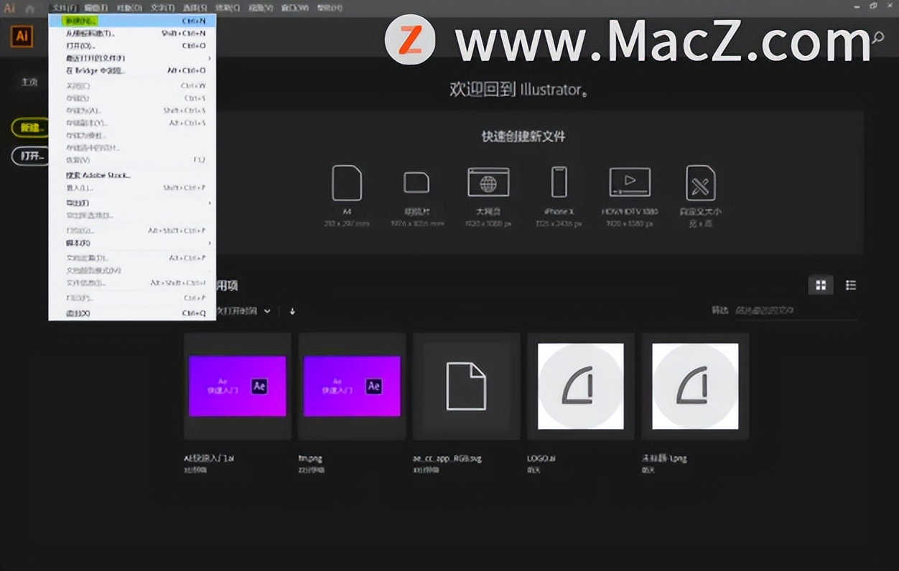Image resolution: width=899 pixels, height=571 pixels.
Task: Click the 大网页 web preset icon
Action: click(488, 183)
